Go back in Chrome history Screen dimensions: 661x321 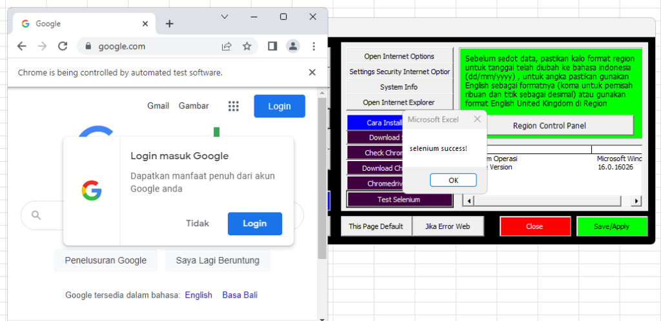tap(21, 46)
